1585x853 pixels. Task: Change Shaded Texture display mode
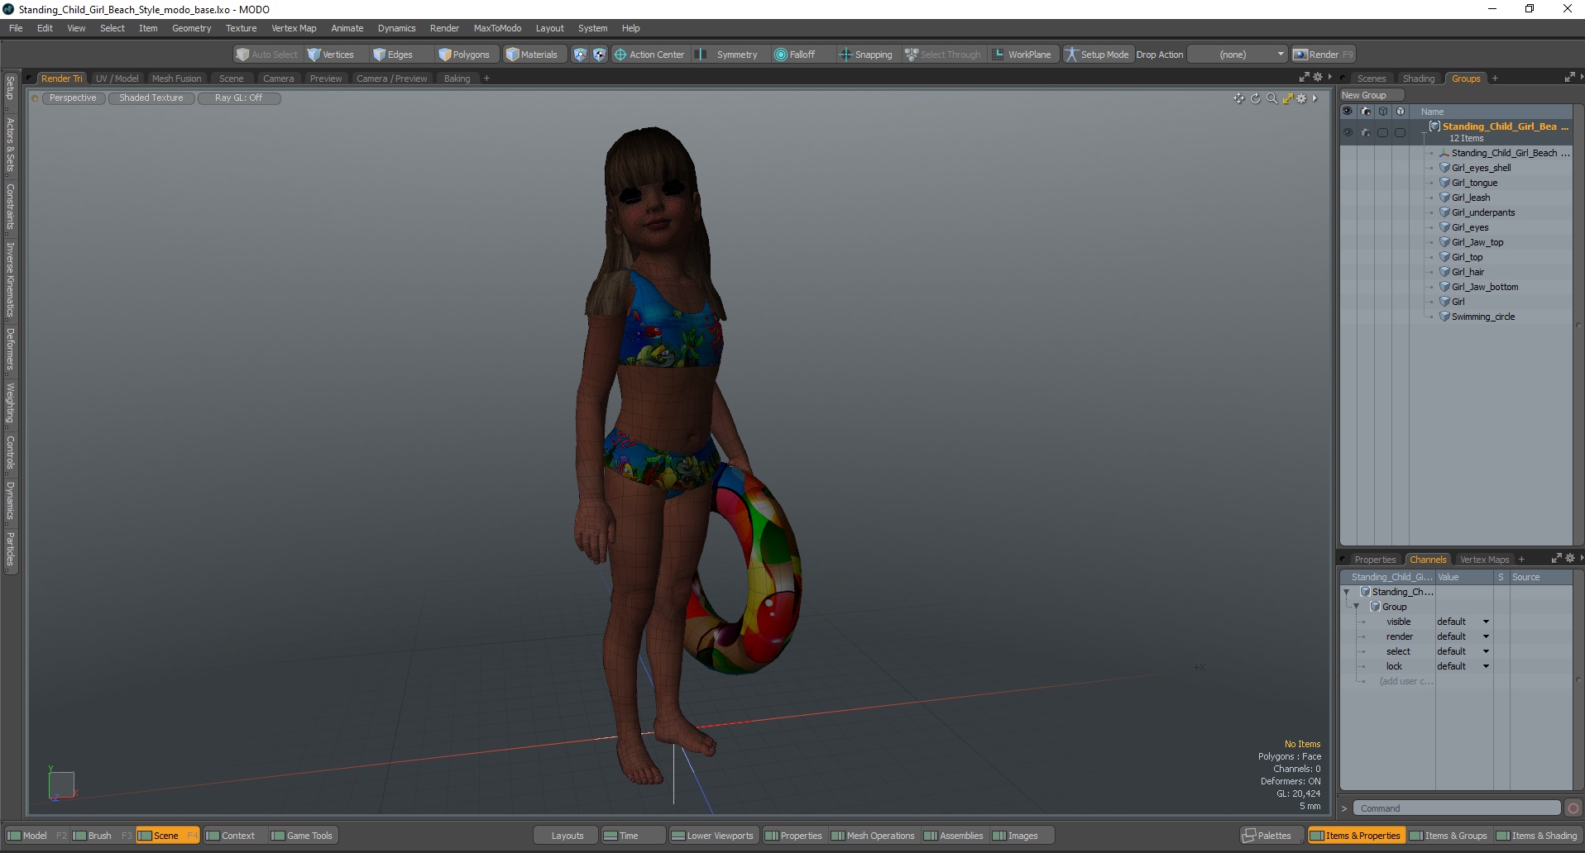tap(151, 98)
